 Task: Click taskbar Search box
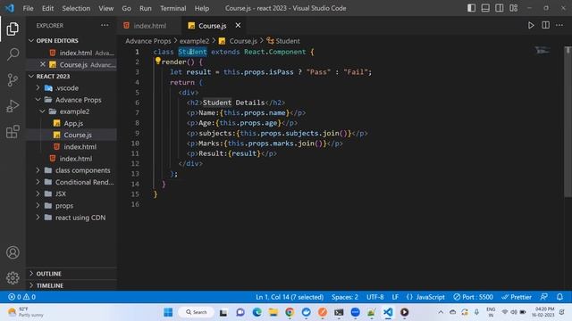tap(197, 312)
